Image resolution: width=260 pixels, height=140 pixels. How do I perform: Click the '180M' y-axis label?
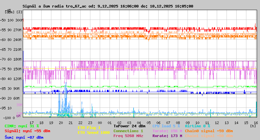point(18,59)
